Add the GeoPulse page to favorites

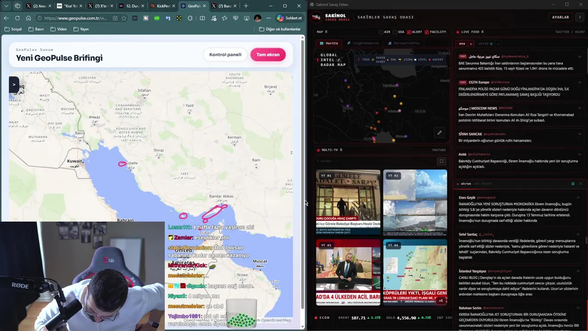click(x=124, y=18)
